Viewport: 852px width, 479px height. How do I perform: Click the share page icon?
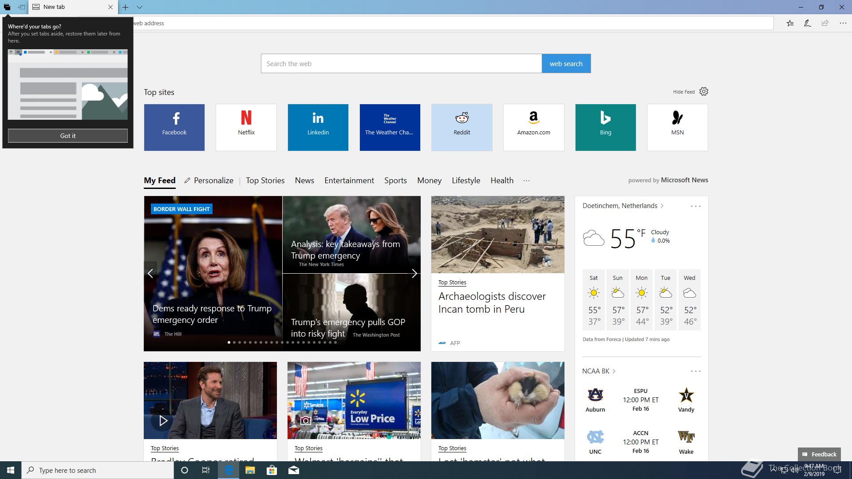point(825,23)
